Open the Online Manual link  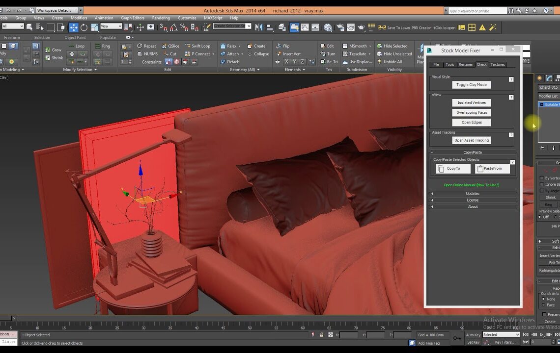pyautogui.click(x=471, y=185)
